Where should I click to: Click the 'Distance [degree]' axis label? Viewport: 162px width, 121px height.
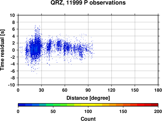pyautogui.click(x=88, y=98)
